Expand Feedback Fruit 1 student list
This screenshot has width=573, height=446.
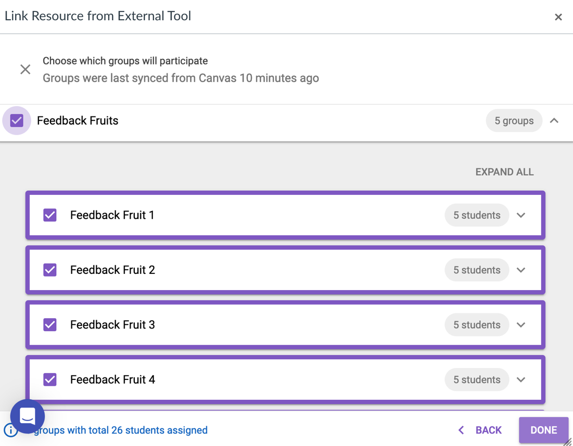pyautogui.click(x=521, y=215)
